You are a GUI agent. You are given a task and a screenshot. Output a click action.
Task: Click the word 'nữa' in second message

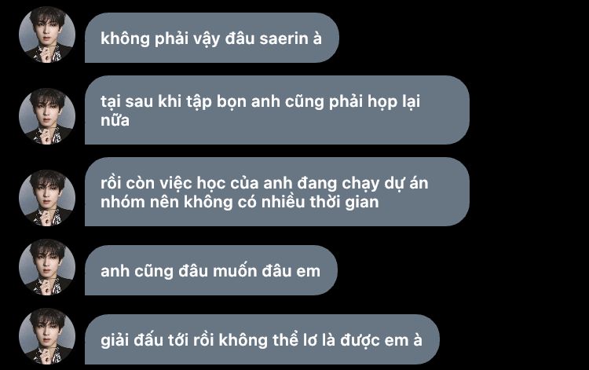tap(115, 120)
